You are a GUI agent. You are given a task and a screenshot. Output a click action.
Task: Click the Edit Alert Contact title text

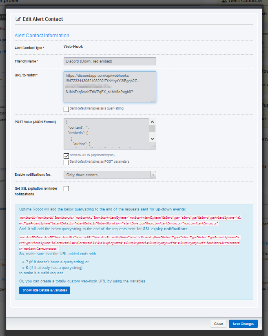click(x=43, y=19)
